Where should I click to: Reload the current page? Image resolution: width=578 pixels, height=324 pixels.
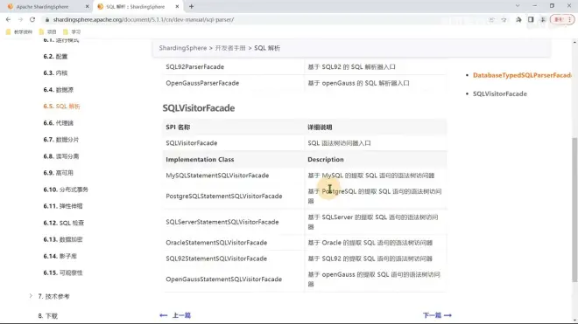tap(32, 19)
